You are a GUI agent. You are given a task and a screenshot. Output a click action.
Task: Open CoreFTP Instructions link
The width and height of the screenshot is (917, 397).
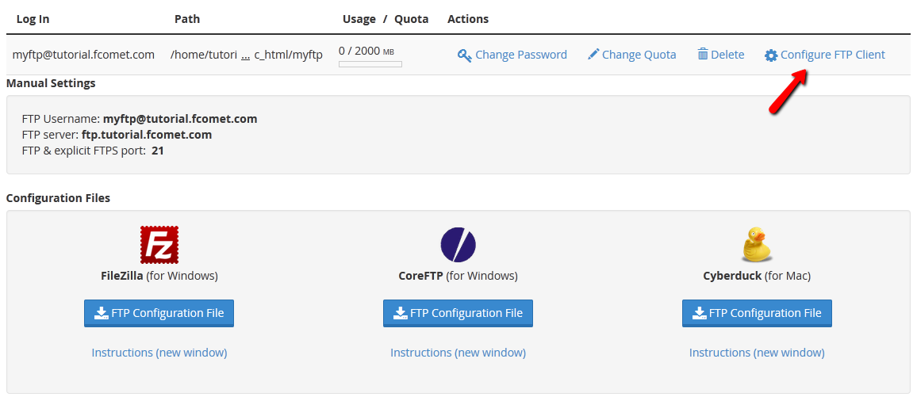458,353
